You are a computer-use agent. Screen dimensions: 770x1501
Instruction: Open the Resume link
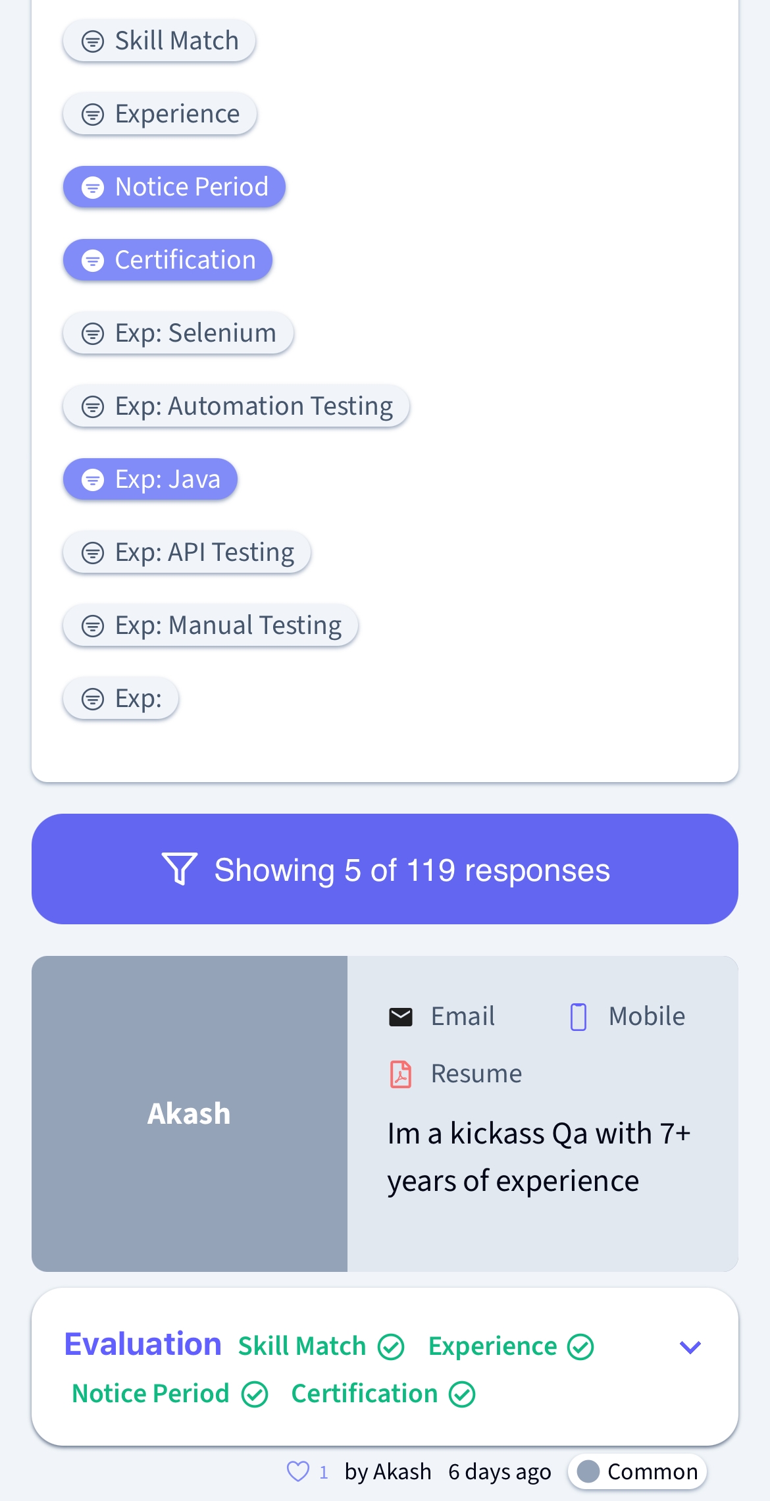476,1074
